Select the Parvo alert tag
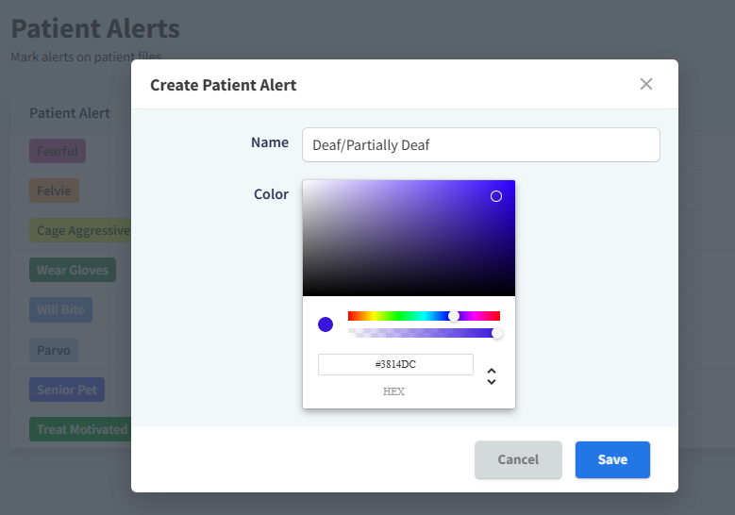The image size is (735, 515). coord(54,350)
